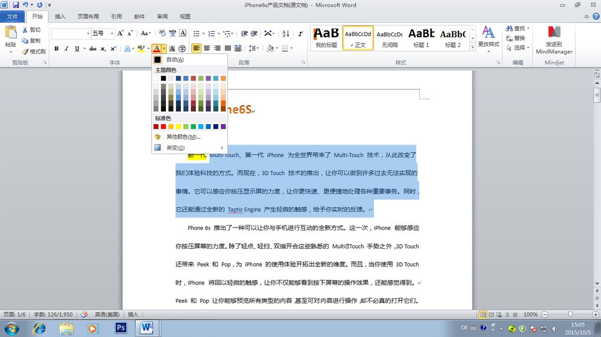
Task: Click the vertical scrollbar thumb
Action: [x=597, y=95]
